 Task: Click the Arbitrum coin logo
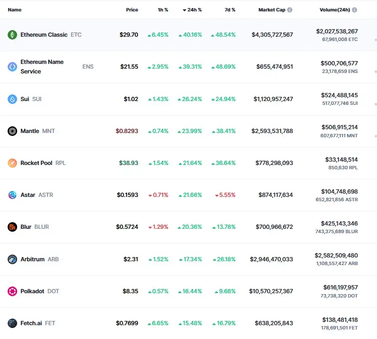click(12, 259)
